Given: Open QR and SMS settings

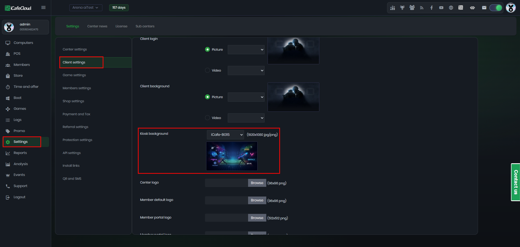Looking at the screenshot, I should [x=72, y=179].
